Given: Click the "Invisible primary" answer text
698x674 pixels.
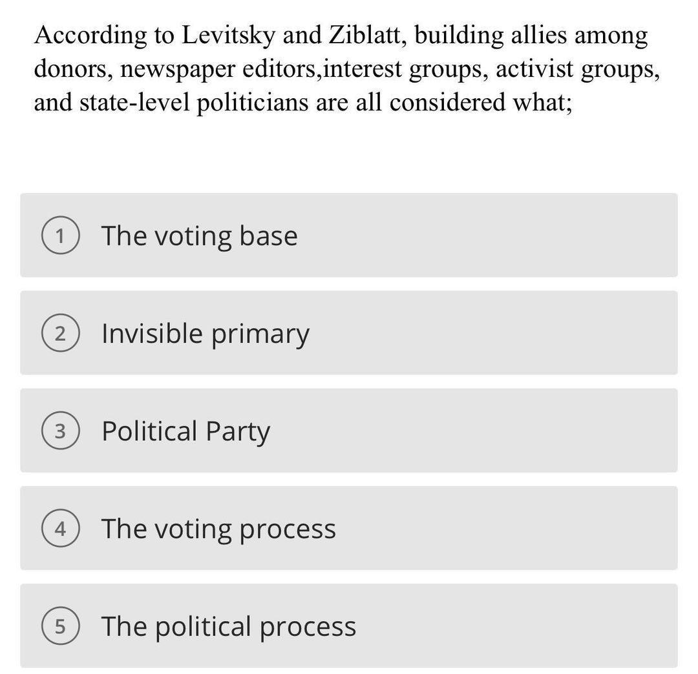Looking at the screenshot, I should tap(205, 333).
